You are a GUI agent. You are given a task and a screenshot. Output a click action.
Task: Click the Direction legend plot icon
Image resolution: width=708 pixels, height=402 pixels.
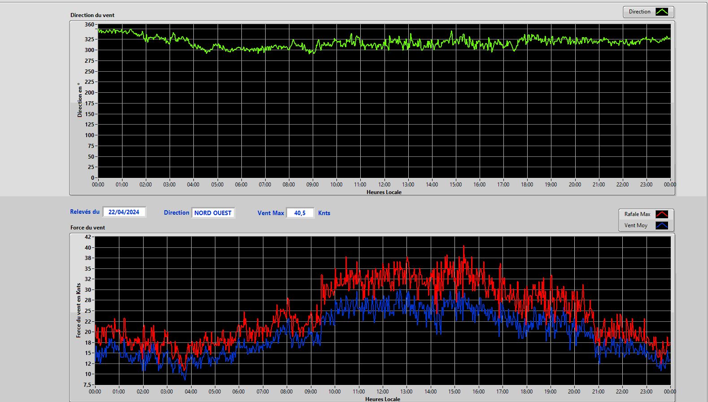point(662,12)
